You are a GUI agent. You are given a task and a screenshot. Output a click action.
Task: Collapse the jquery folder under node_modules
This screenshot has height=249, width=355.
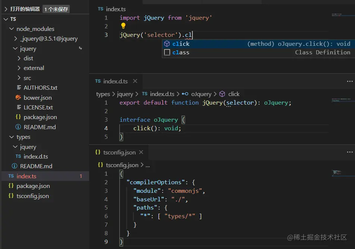tap(15, 49)
